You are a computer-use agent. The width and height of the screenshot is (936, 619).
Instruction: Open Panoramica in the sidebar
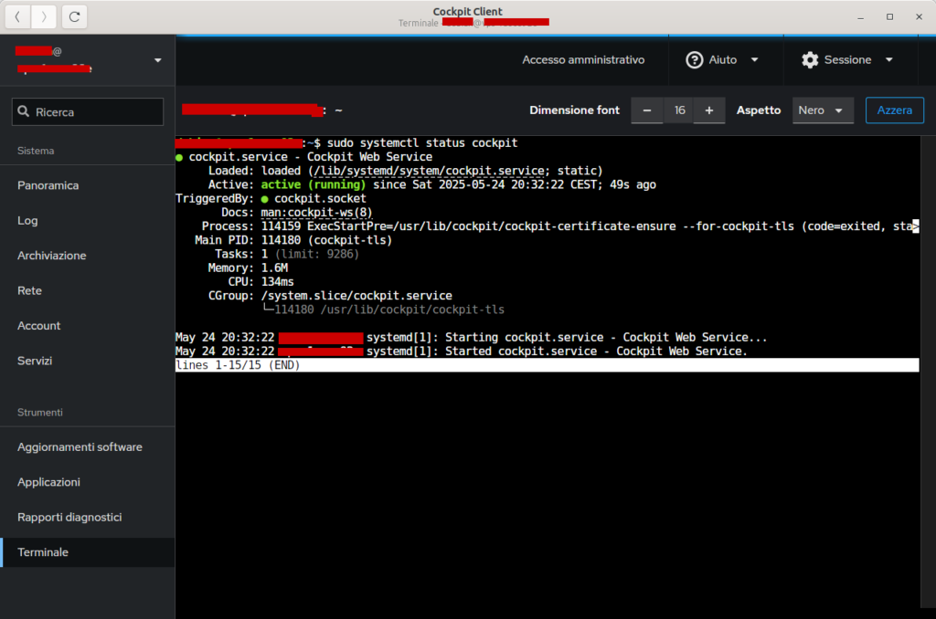(87, 185)
